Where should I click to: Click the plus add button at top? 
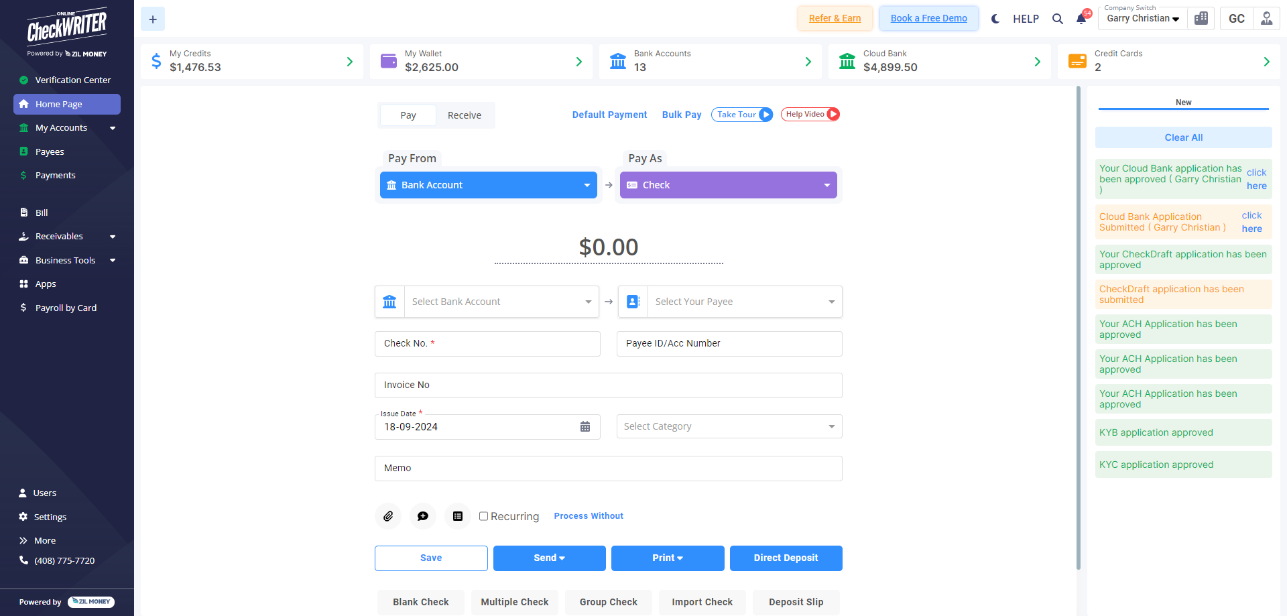[x=153, y=19]
